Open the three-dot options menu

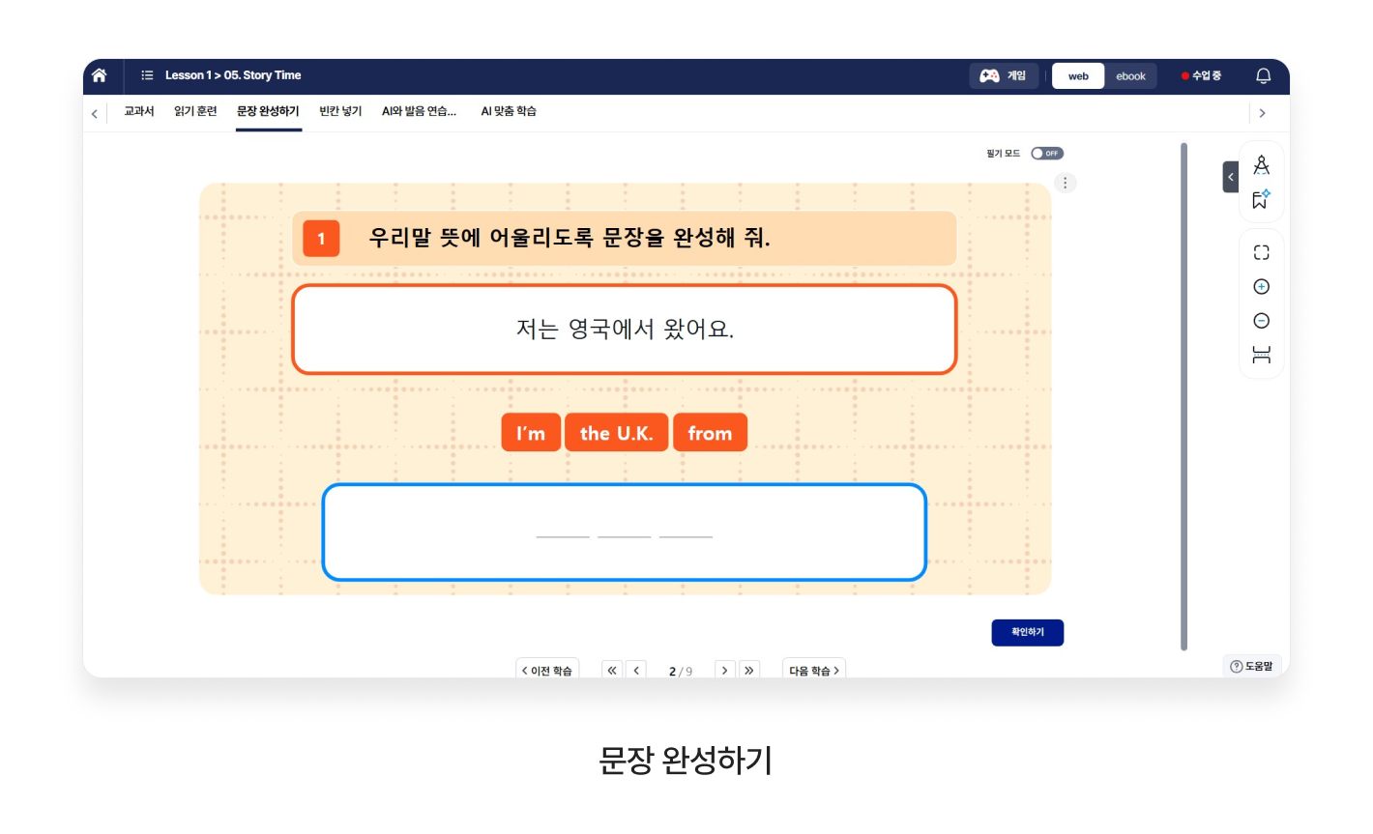(1065, 183)
